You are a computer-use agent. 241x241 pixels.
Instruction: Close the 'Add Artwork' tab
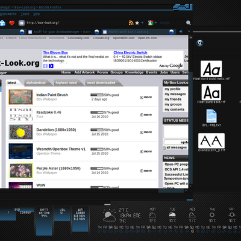point(171,32)
